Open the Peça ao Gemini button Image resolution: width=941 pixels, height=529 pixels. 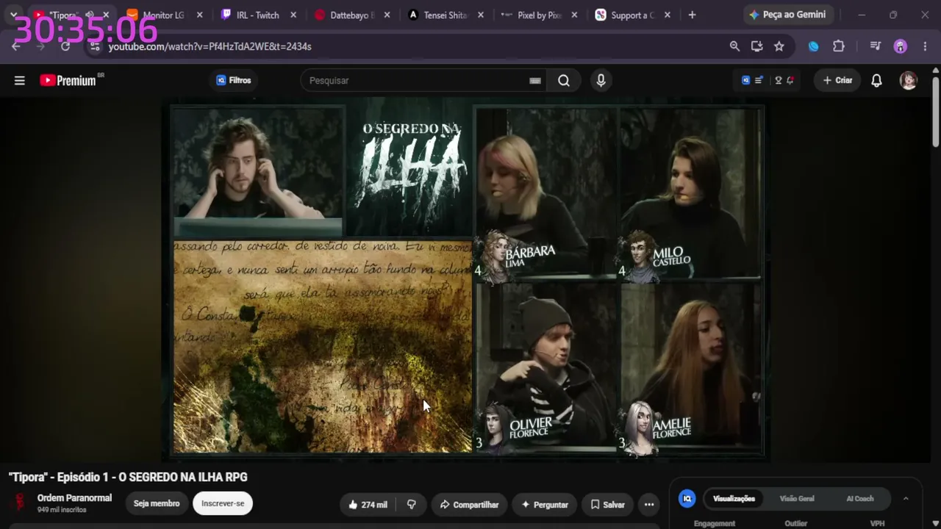coord(787,15)
